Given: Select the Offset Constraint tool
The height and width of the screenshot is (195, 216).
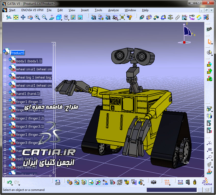Looking at the screenshot, I should (156, 17).
